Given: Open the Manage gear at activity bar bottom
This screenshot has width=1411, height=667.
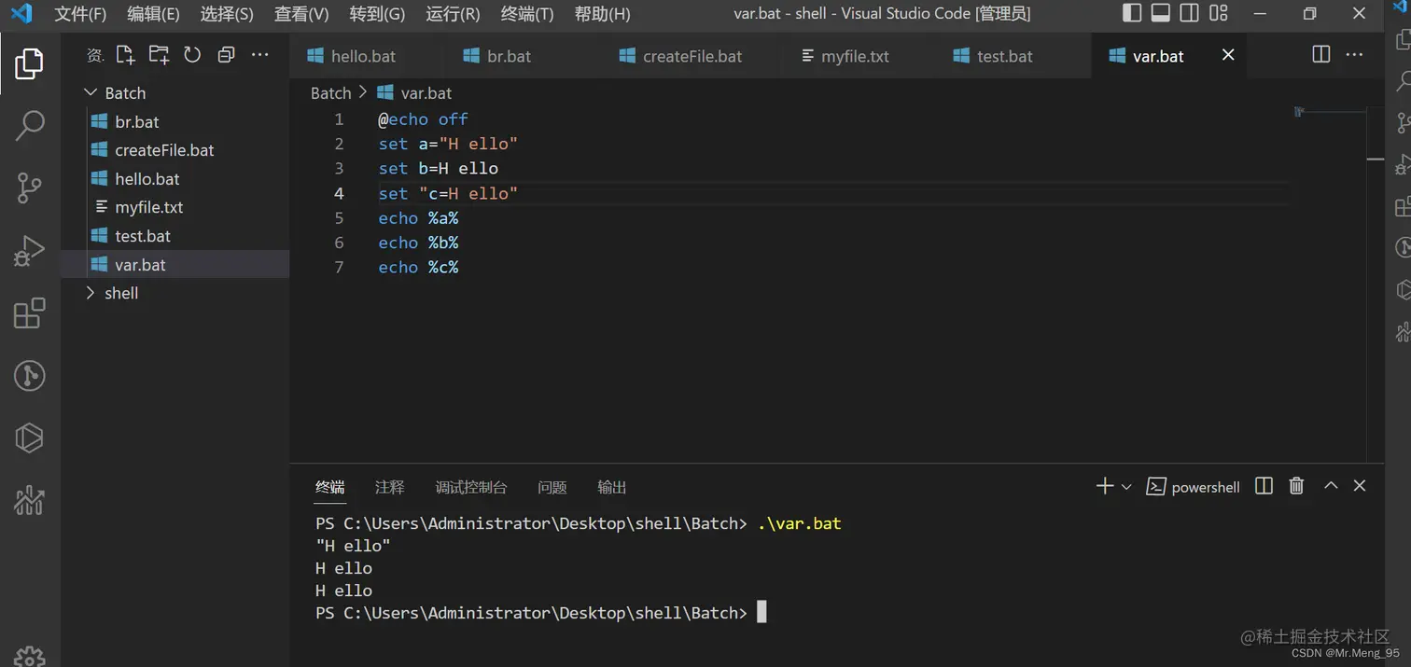Looking at the screenshot, I should 29,657.
